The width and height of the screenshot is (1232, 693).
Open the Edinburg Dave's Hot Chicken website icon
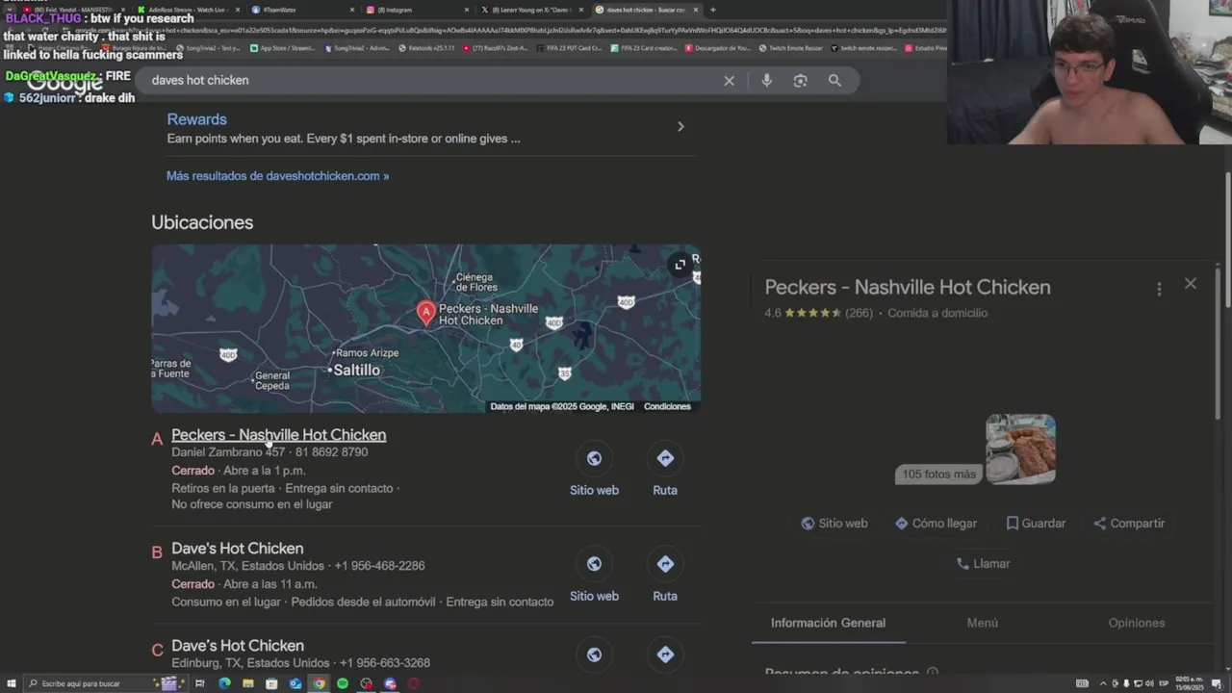[x=594, y=654]
